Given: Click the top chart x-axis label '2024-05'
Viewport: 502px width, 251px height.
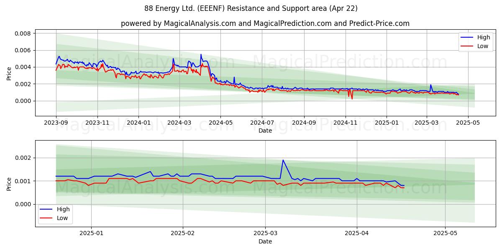Looking at the screenshot, I should point(221,123).
